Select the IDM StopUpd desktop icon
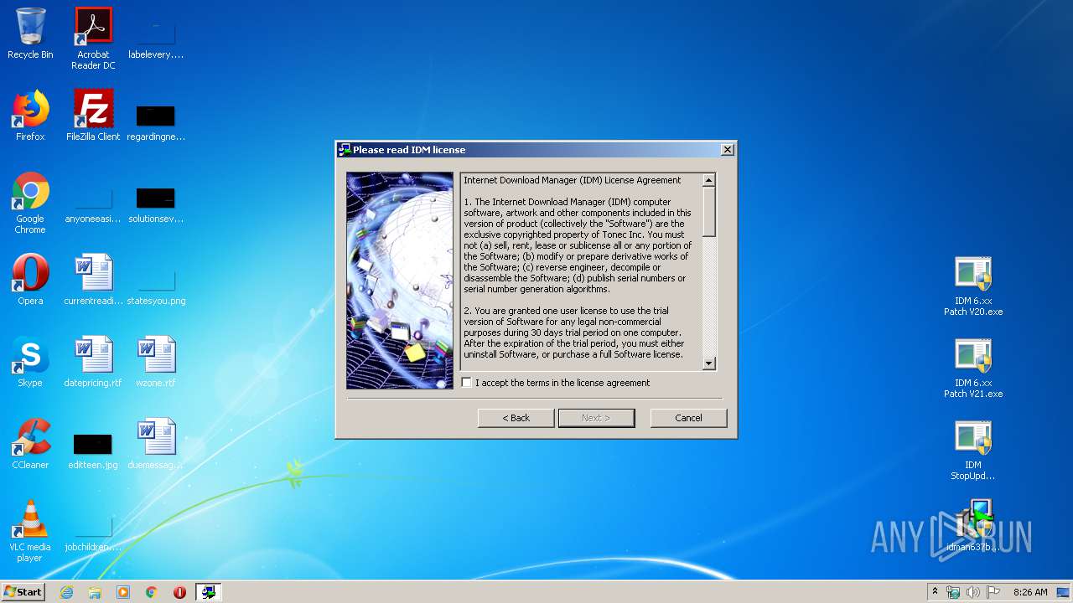This screenshot has height=603, width=1073. pyautogui.click(x=973, y=451)
